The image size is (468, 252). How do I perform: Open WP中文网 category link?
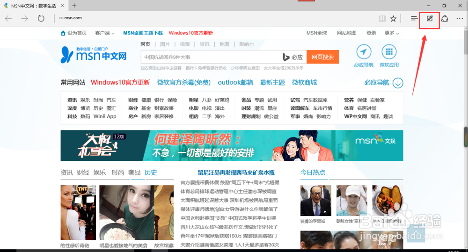coord(355,116)
